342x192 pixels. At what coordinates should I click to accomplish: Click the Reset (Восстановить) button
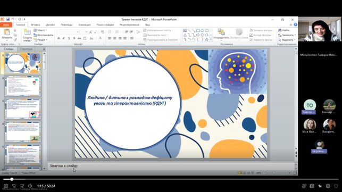click(x=44, y=35)
